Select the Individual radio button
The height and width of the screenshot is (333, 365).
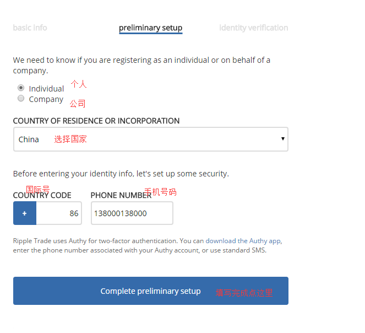(x=21, y=88)
